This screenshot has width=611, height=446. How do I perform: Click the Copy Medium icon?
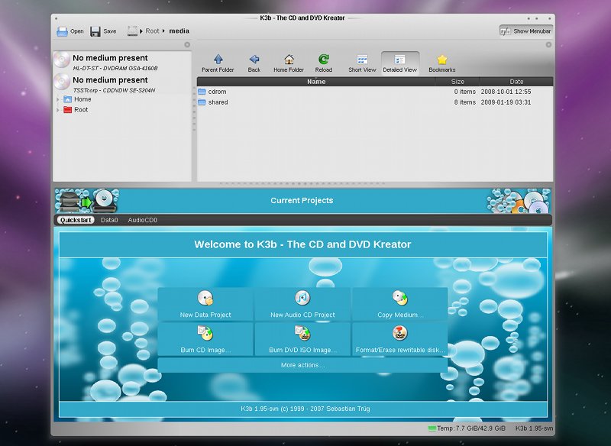(x=399, y=298)
